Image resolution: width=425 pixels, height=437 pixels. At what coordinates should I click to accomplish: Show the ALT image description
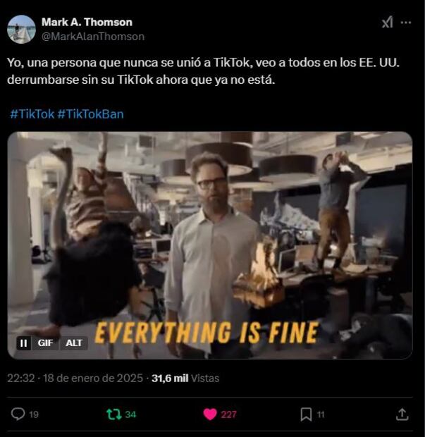pos(74,343)
